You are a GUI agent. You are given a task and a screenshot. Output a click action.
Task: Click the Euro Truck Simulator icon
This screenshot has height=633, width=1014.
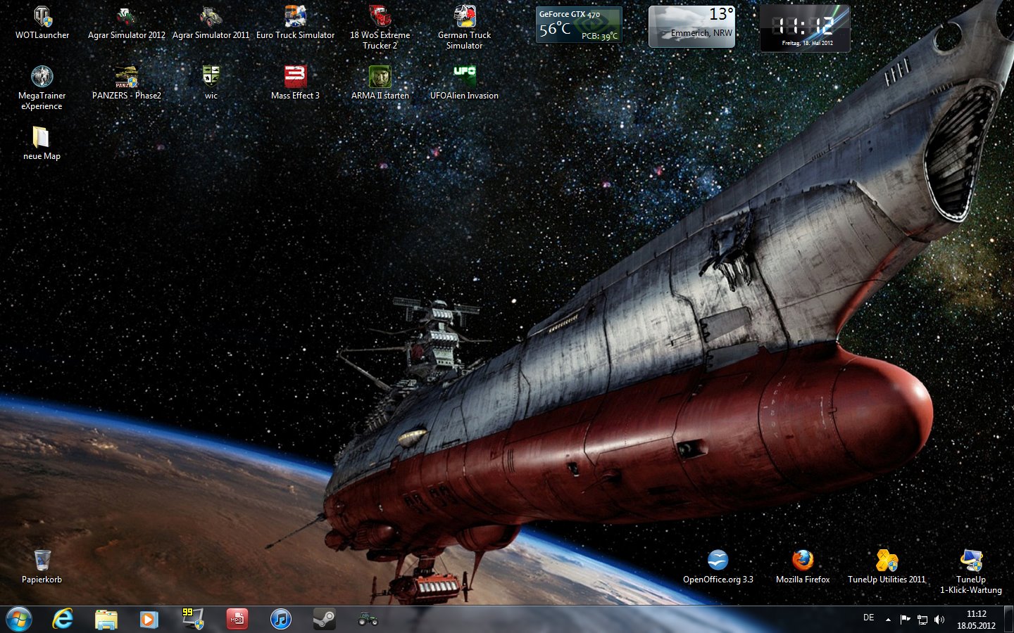coord(295,18)
